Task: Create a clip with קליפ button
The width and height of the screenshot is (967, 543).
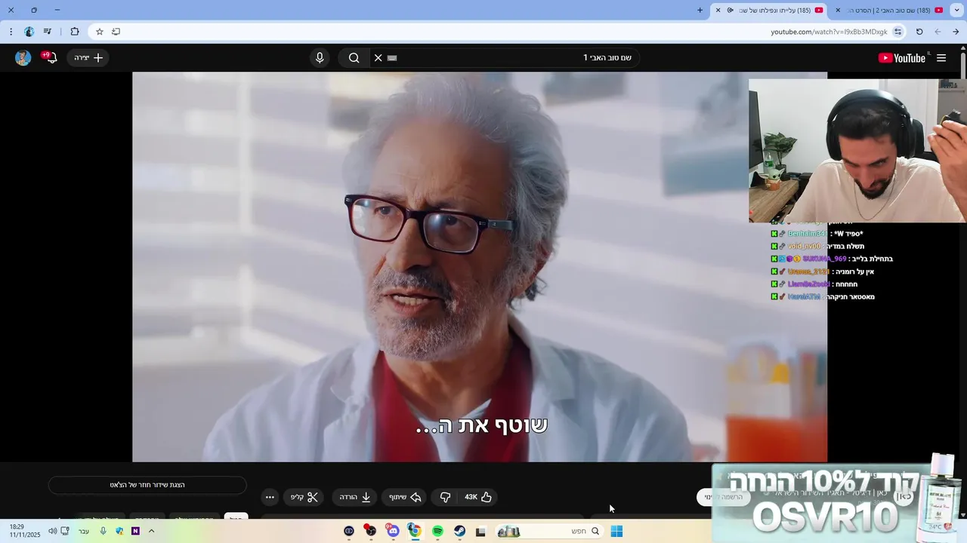Action: 305,497
